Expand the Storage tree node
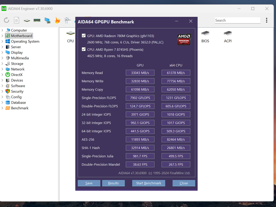 (2, 64)
